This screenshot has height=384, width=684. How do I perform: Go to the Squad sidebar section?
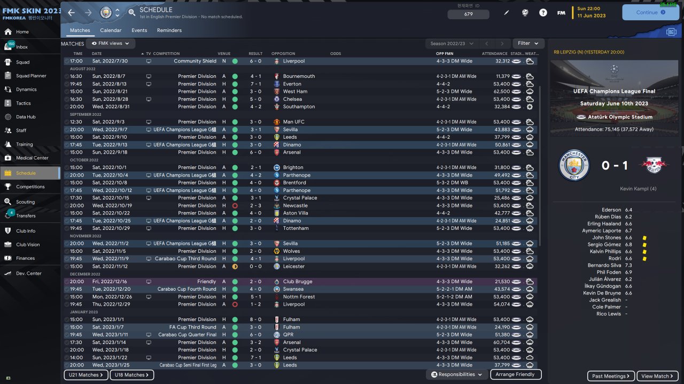coord(30,62)
